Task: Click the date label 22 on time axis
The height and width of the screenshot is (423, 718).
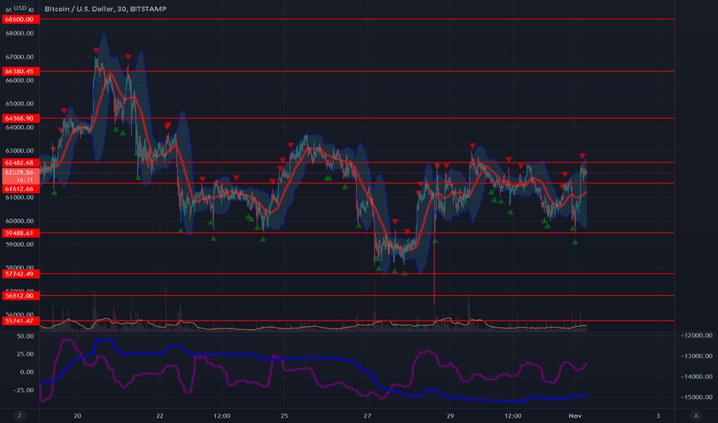Action: 159,415
